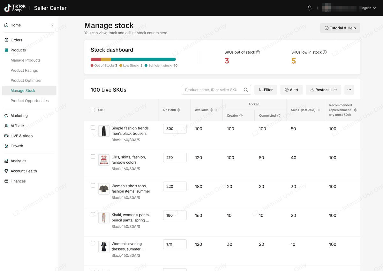Click the Affiliate people icon

tap(6, 126)
